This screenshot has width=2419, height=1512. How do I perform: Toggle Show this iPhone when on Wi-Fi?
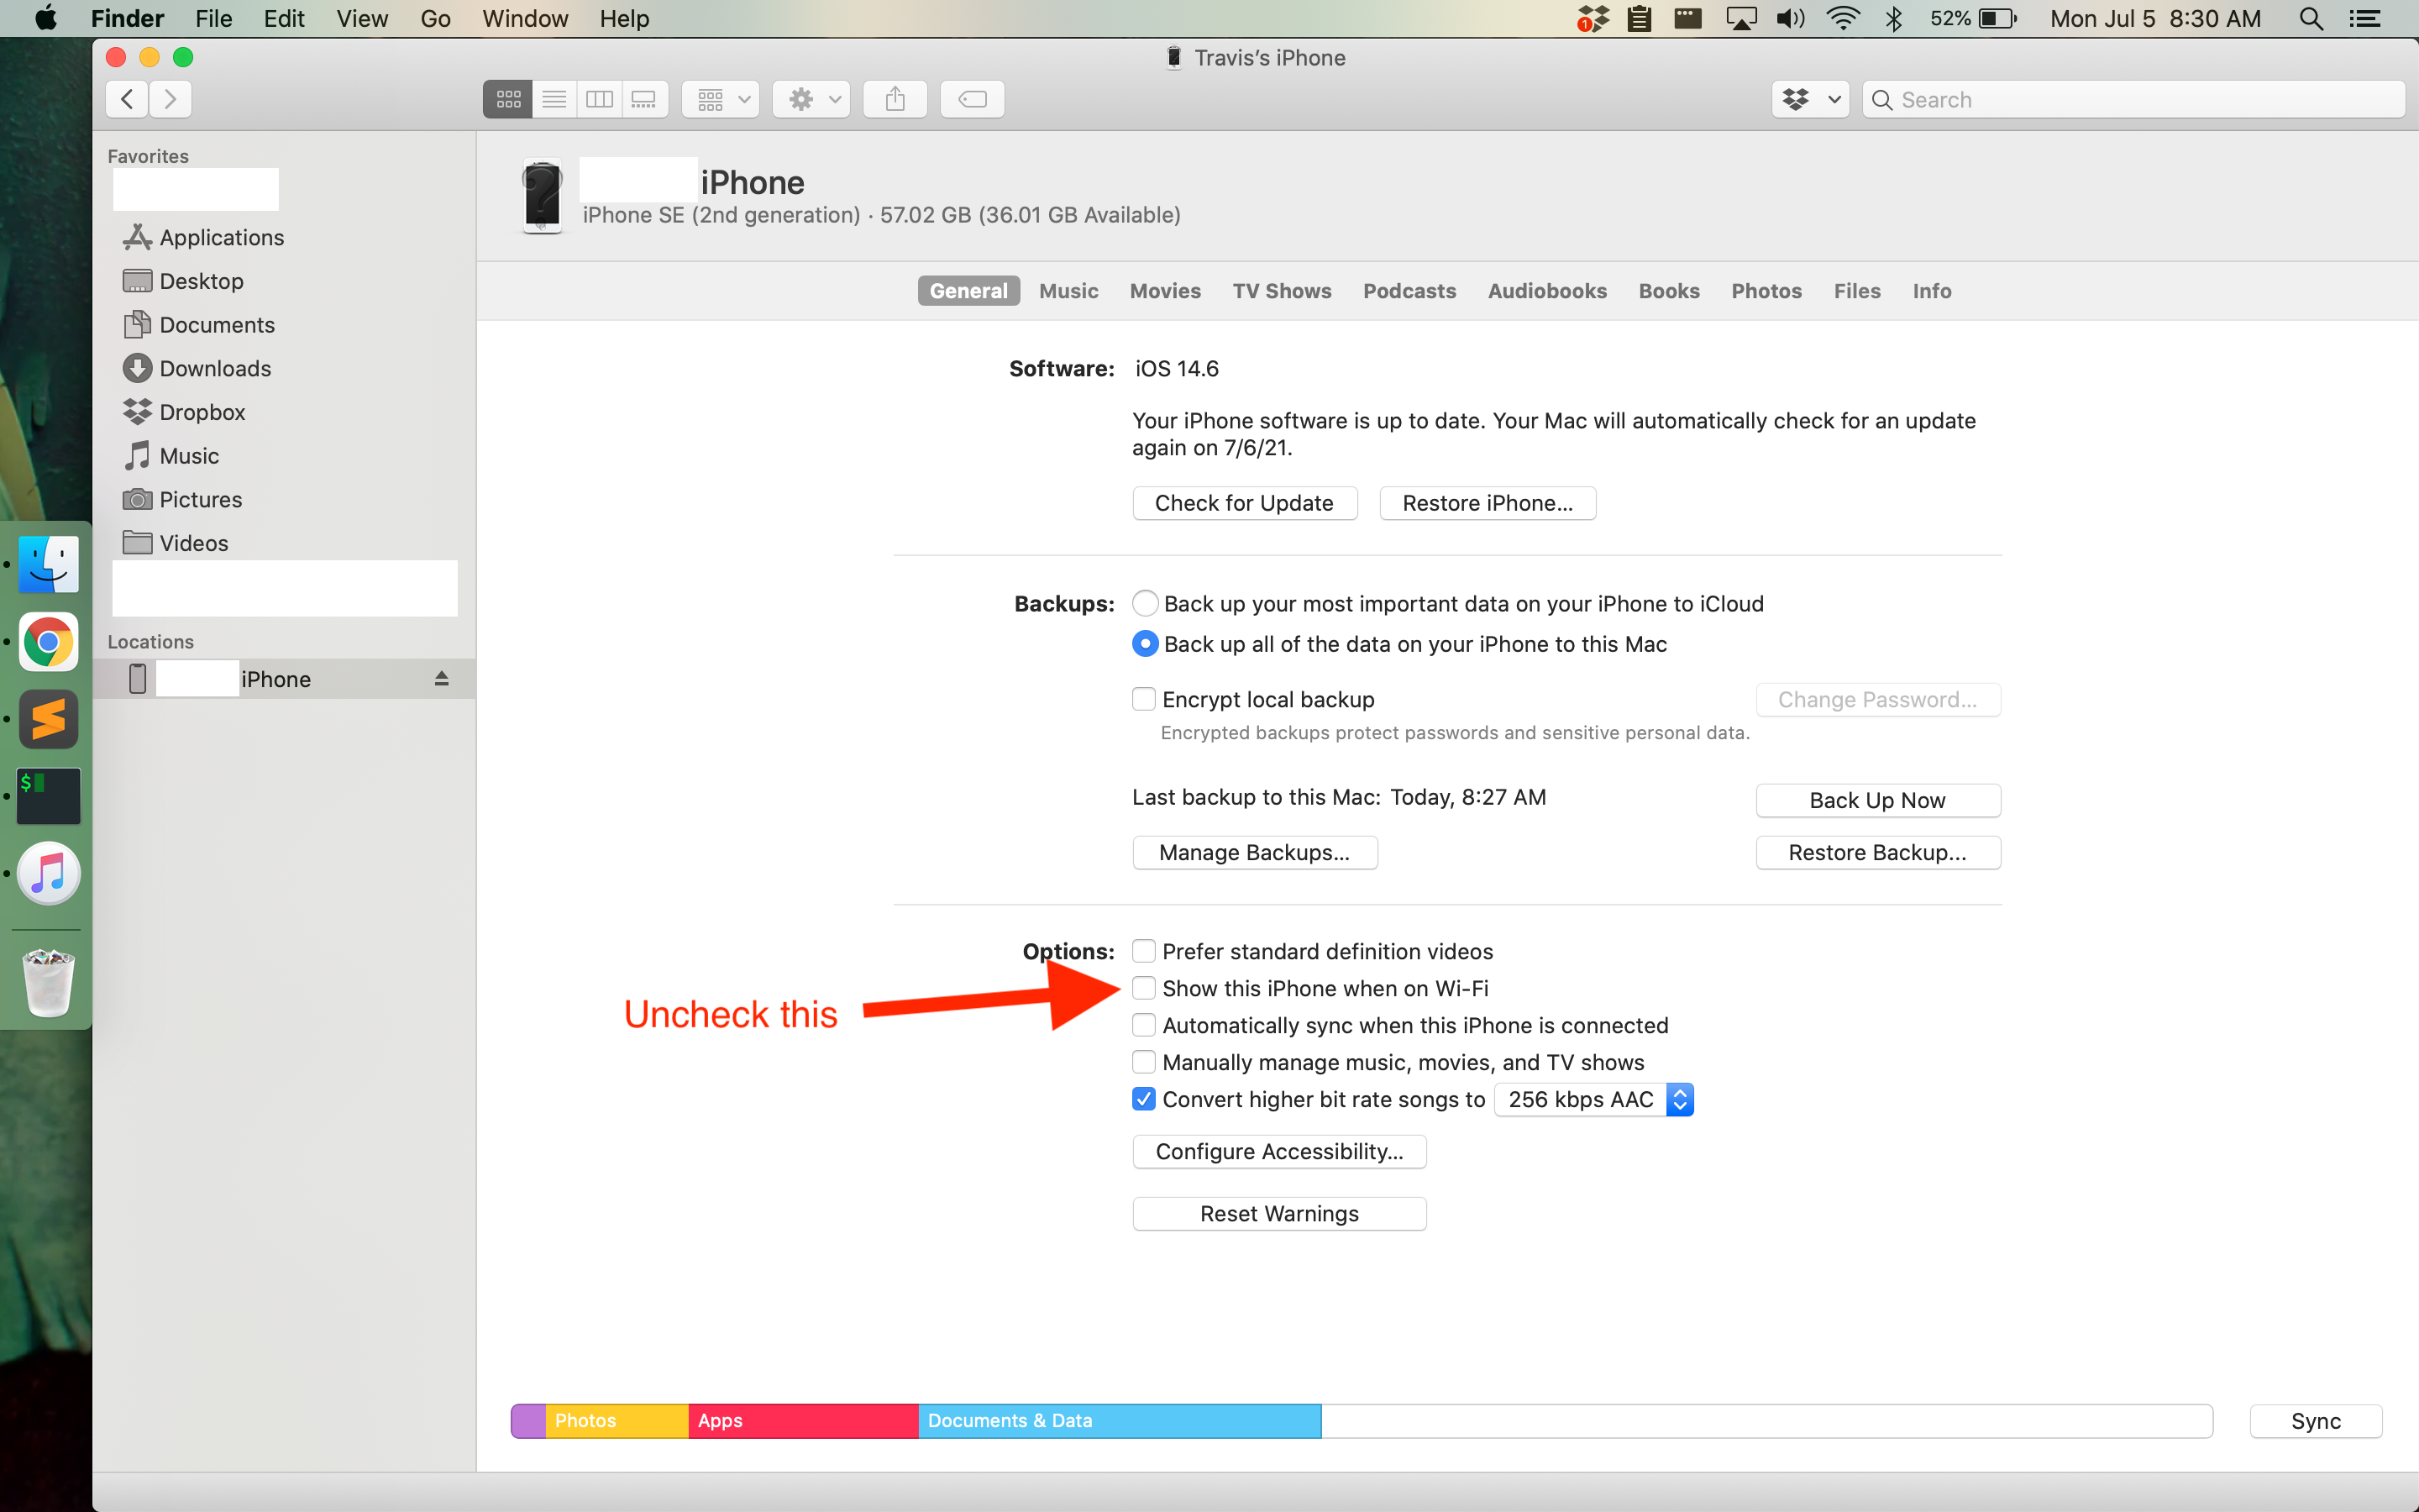1143,988
